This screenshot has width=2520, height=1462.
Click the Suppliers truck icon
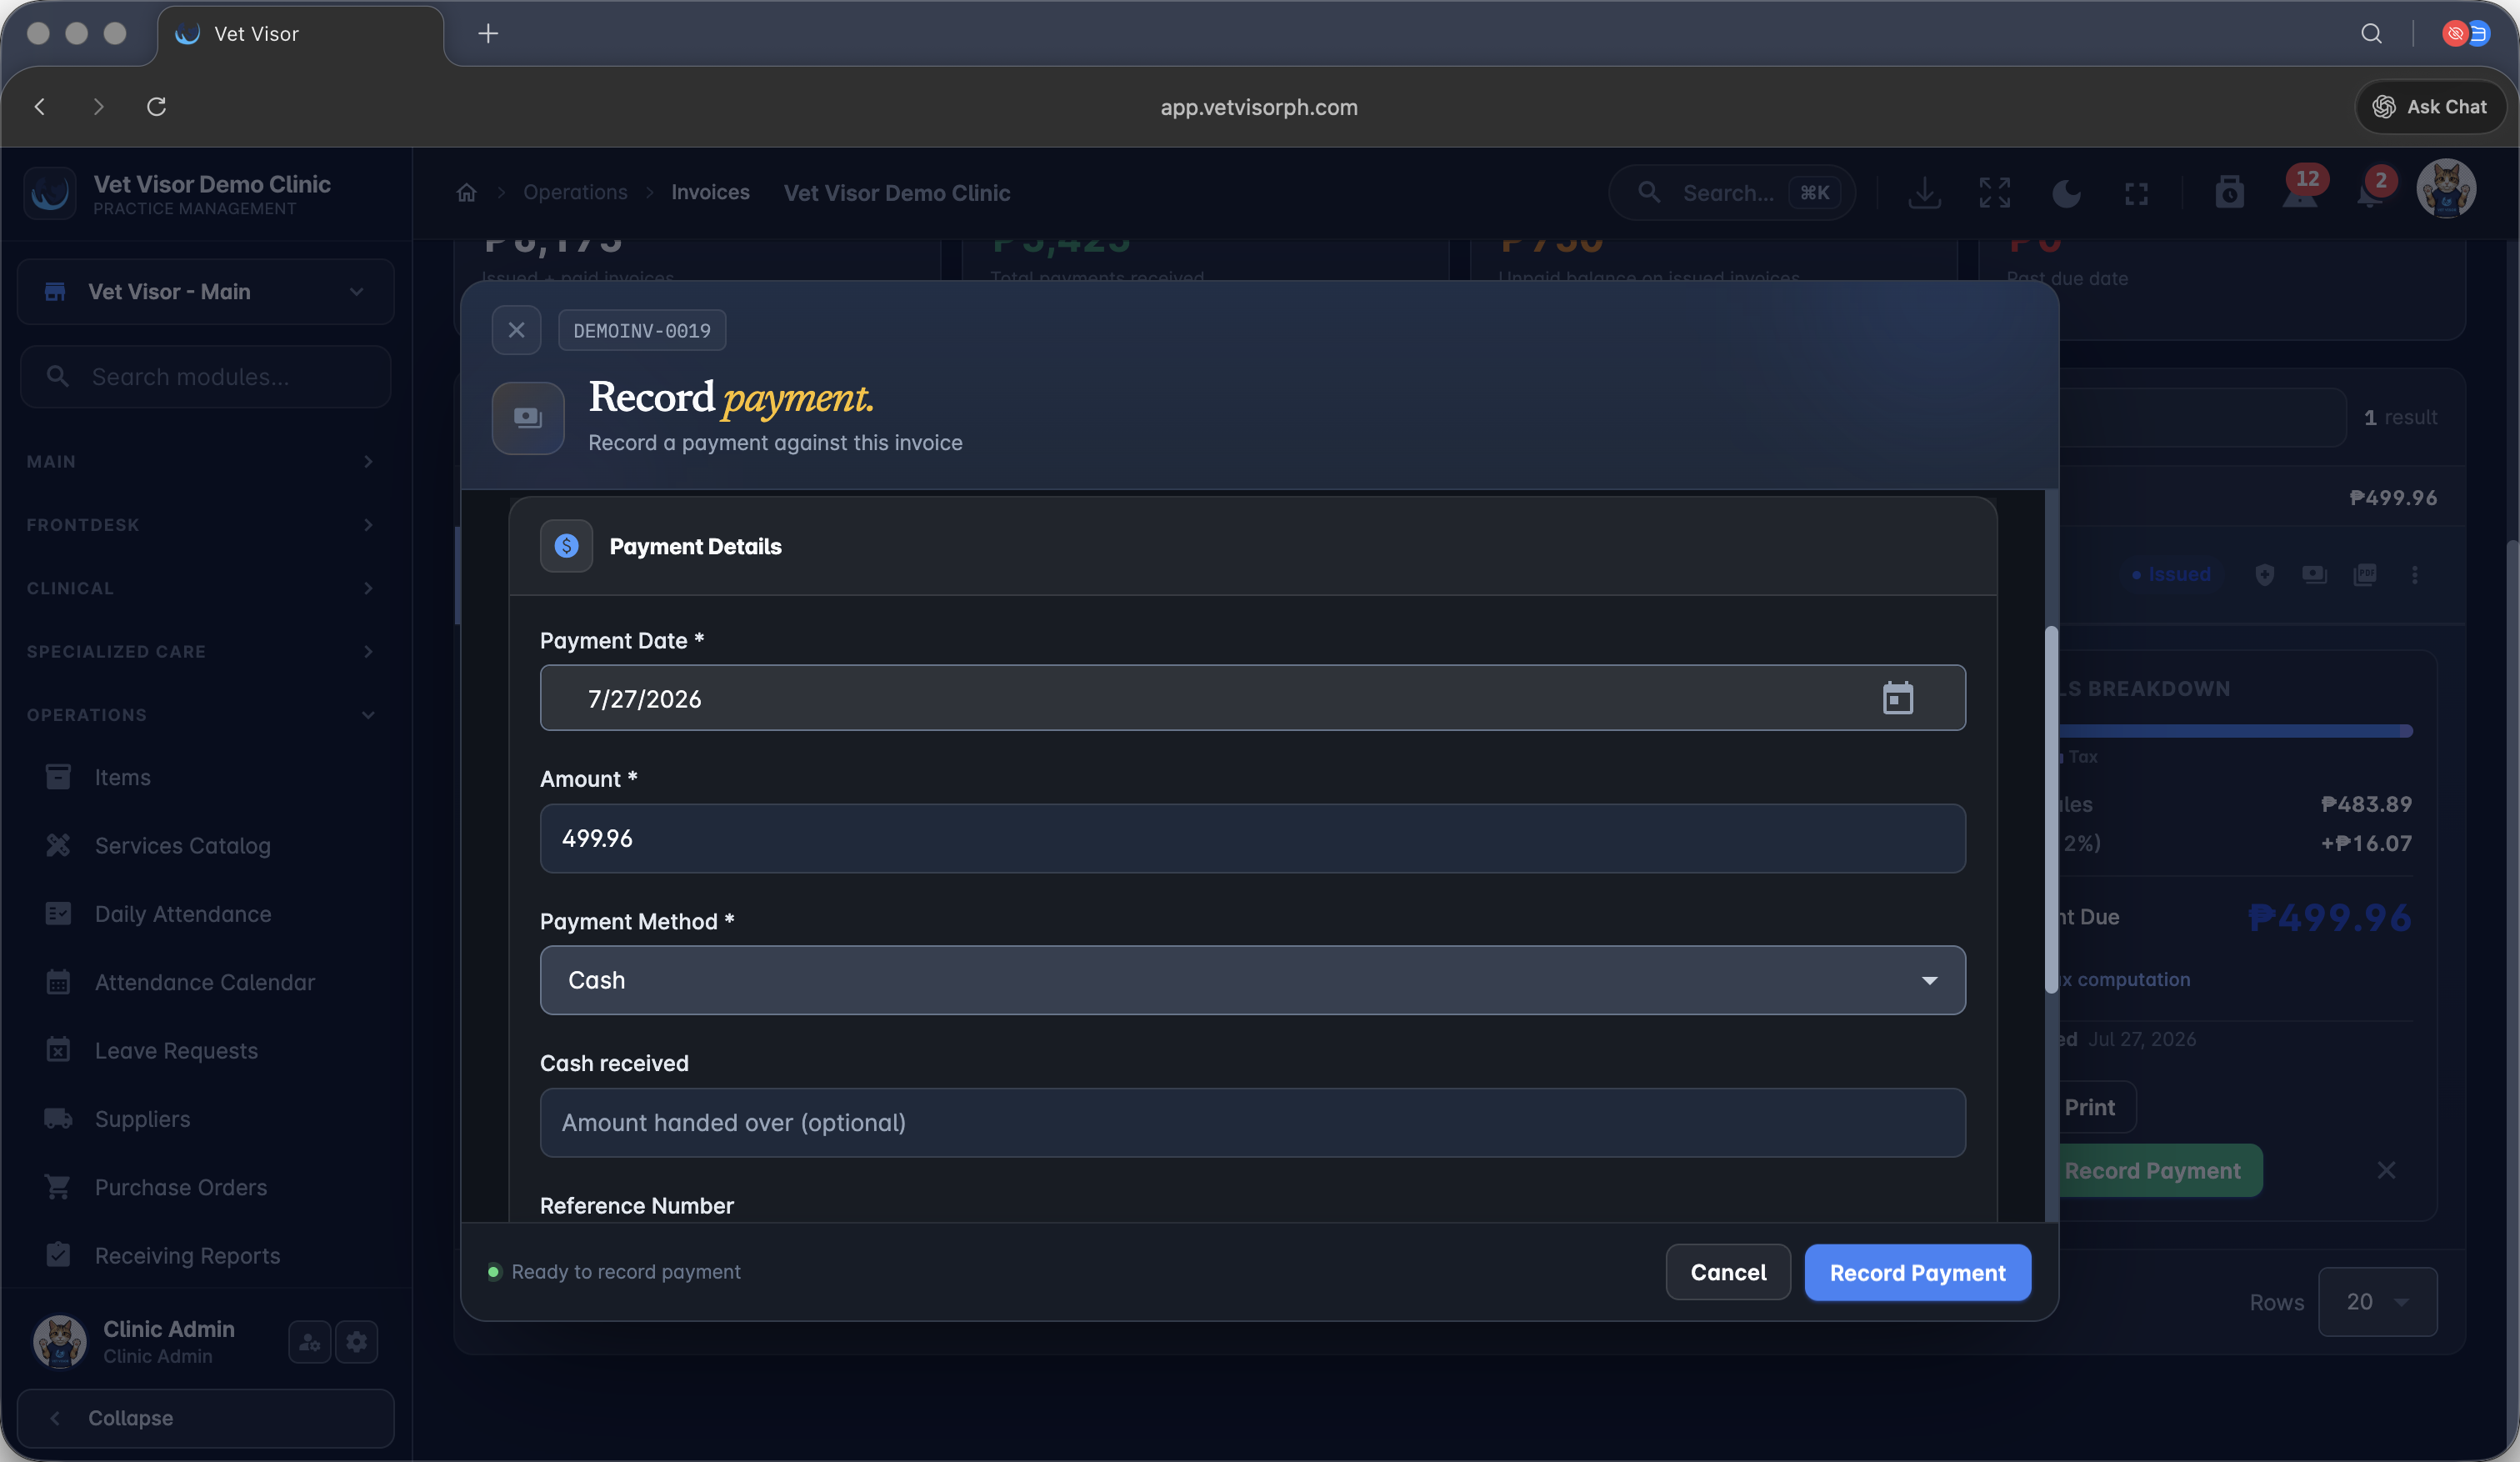(58, 1119)
